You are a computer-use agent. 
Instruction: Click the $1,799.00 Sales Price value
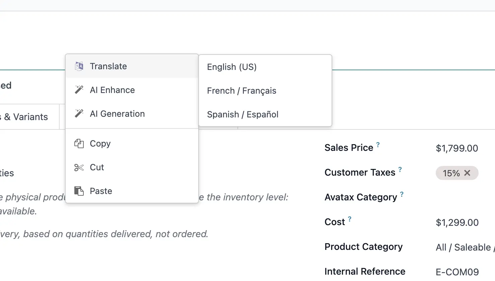(x=457, y=148)
